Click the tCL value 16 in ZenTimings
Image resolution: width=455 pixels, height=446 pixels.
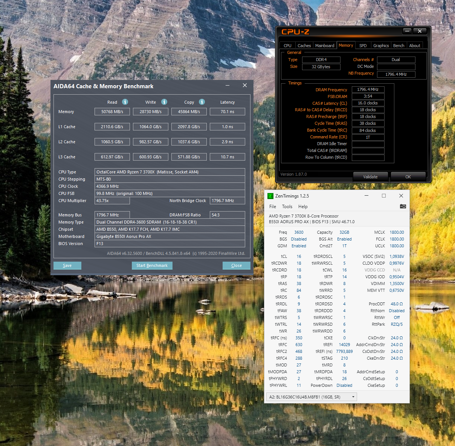tap(299, 256)
